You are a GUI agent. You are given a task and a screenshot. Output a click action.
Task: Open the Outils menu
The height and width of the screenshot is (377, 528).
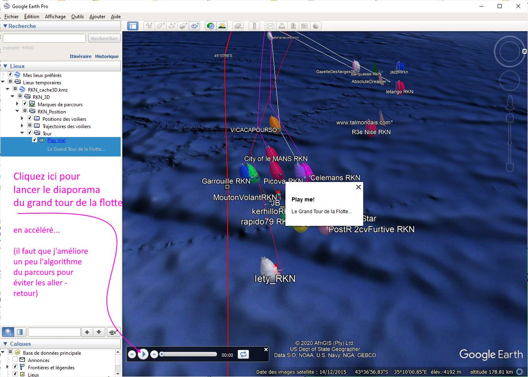coord(77,17)
